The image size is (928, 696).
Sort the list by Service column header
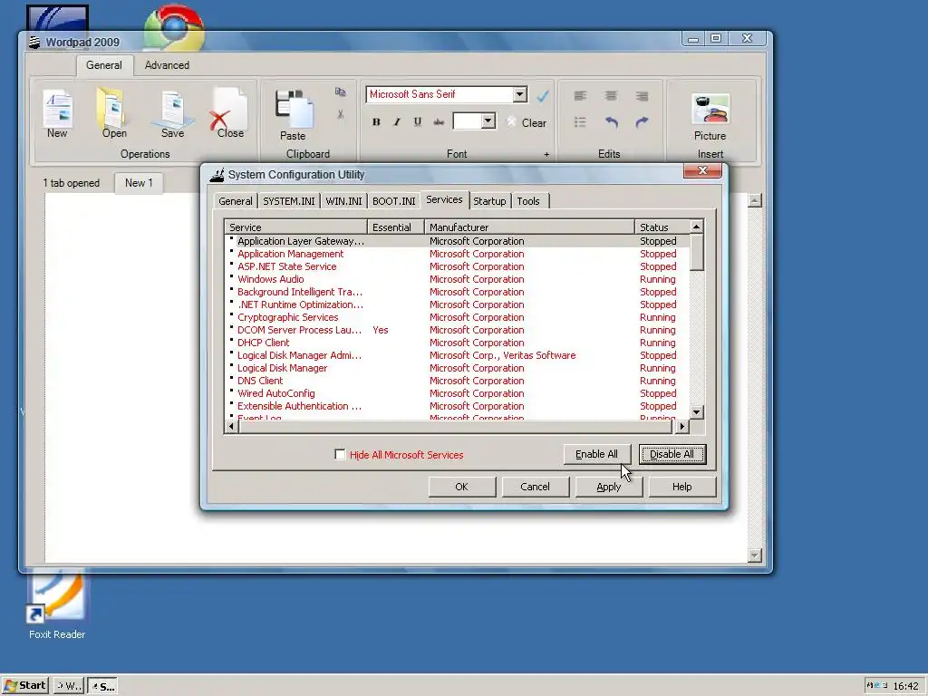coord(296,227)
